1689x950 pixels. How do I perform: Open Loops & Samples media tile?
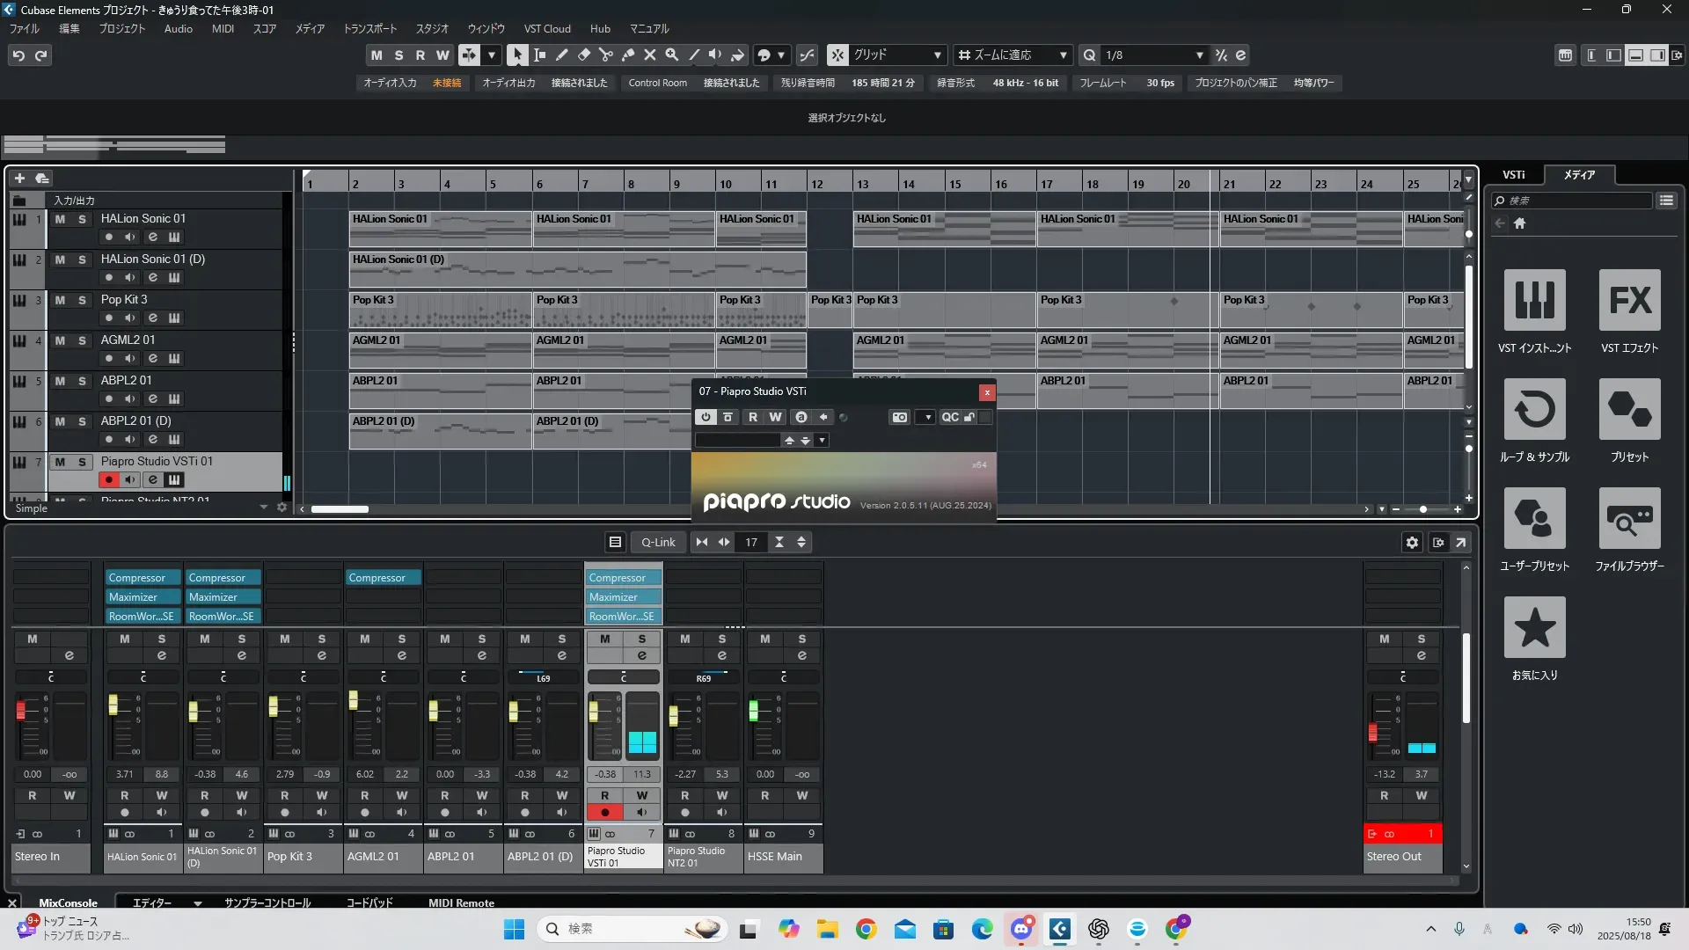(x=1534, y=410)
